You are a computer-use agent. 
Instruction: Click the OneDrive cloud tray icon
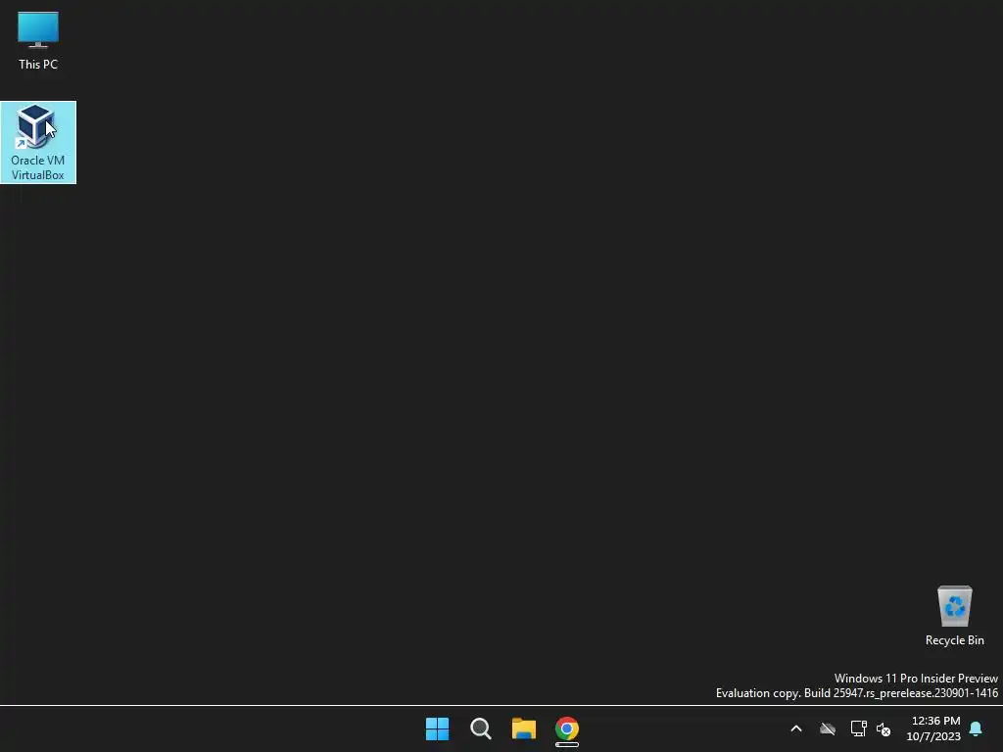pos(828,728)
